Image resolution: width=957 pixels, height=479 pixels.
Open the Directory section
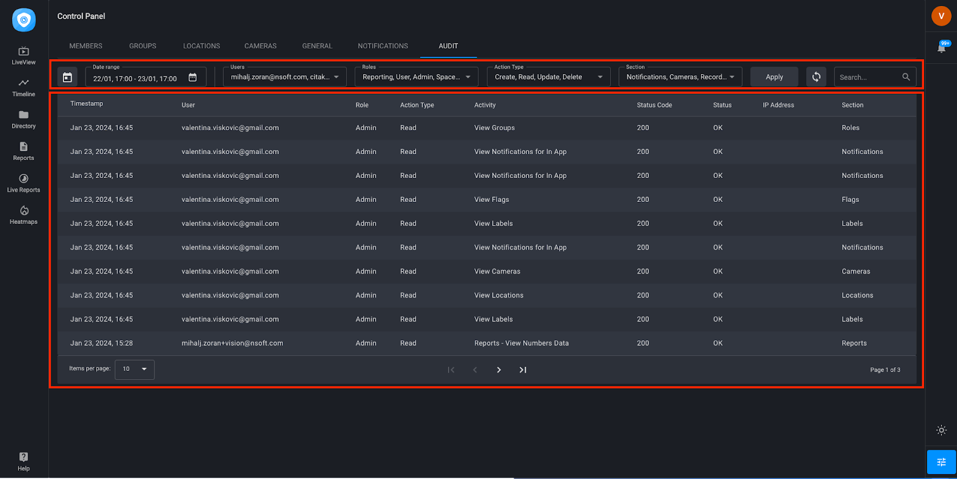(23, 119)
